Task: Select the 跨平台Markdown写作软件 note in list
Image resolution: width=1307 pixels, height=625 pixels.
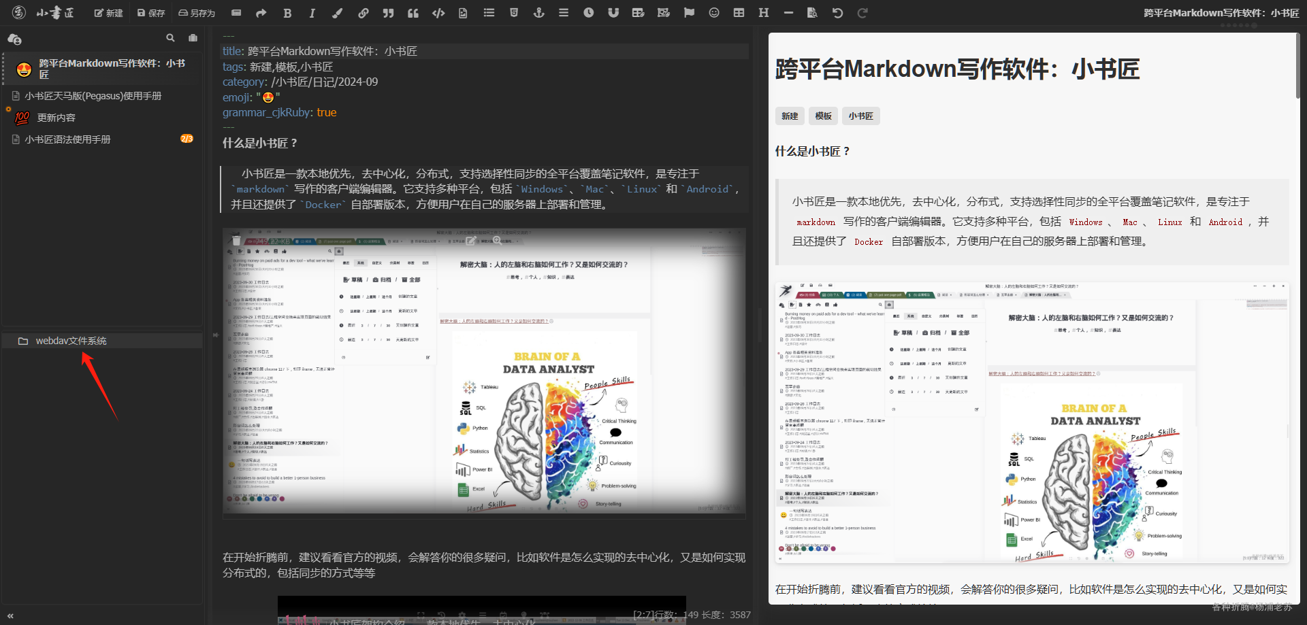Action: click(x=102, y=69)
